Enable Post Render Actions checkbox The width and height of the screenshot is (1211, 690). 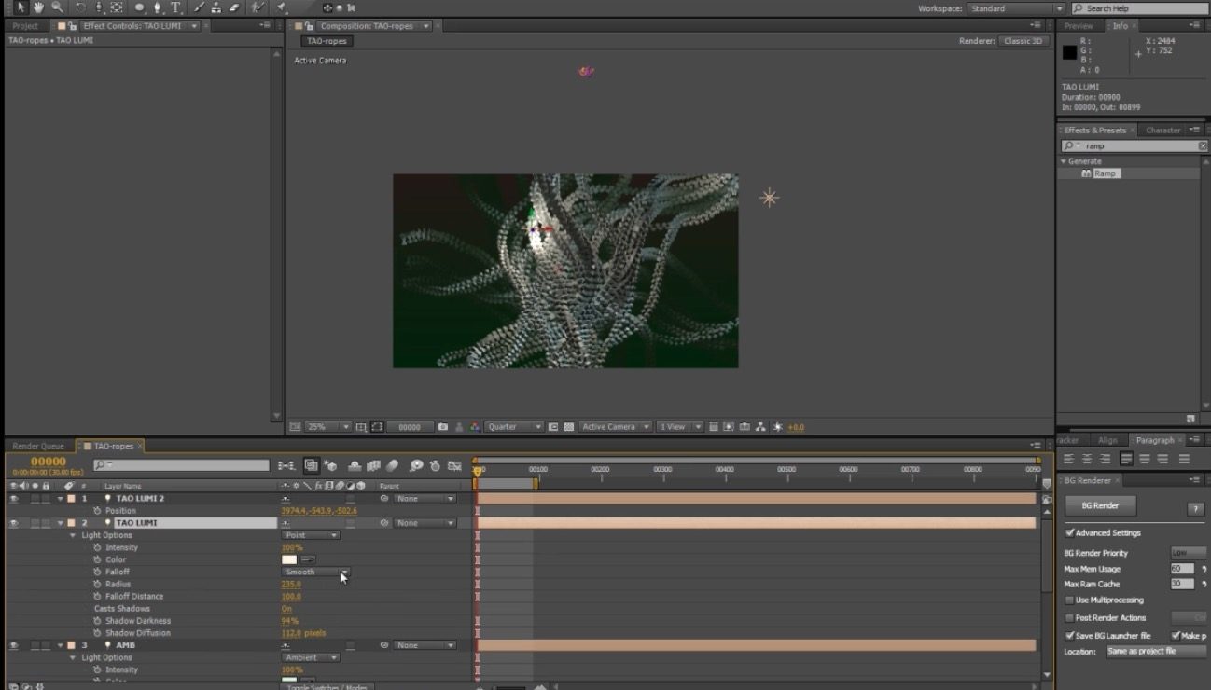click(x=1070, y=618)
